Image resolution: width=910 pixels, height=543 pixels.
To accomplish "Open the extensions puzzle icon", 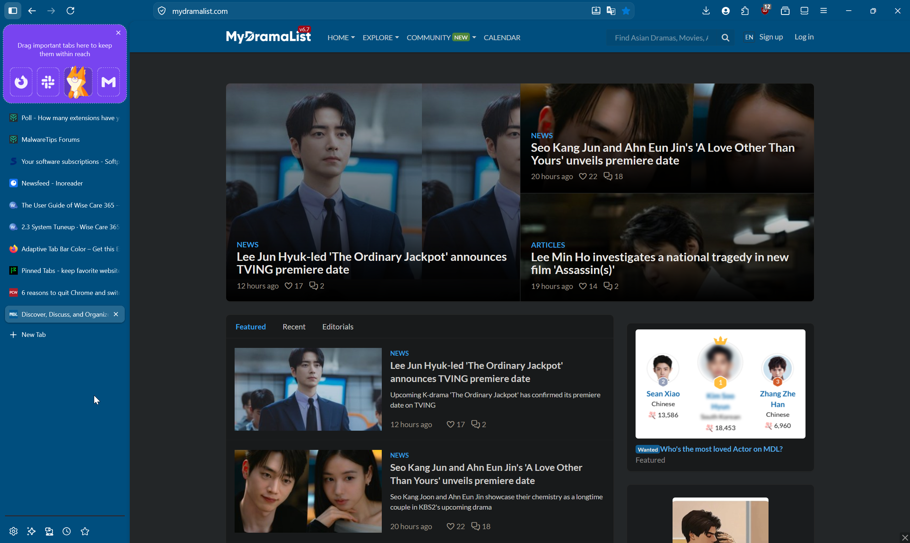I will 745,11.
